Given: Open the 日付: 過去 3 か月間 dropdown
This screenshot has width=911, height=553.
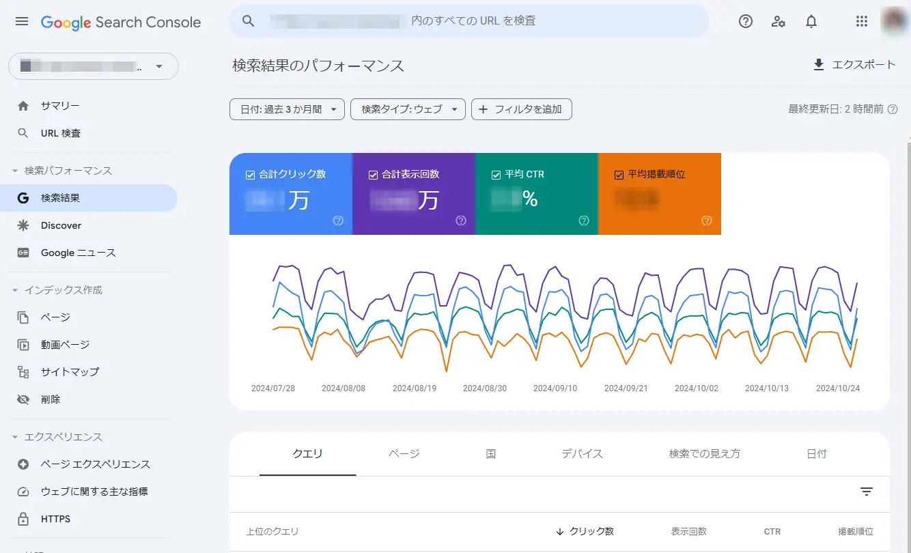Looking at the screenshot, I should point(287,109).
